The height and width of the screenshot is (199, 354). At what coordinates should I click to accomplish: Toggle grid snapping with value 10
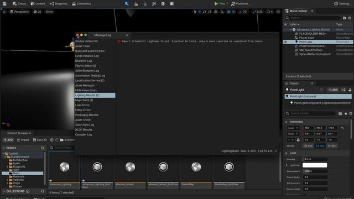231,12
